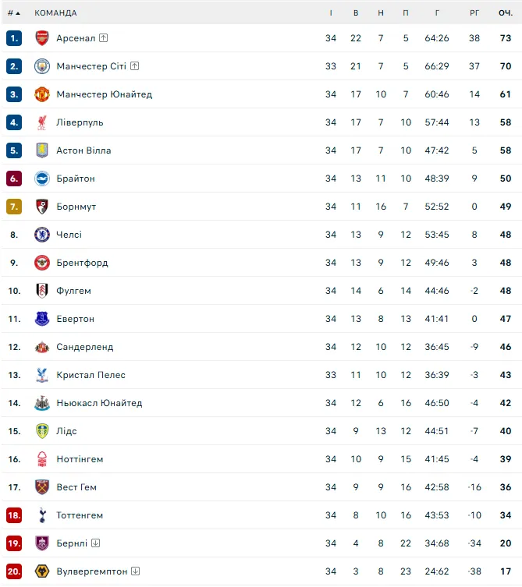The width and height of the screenshot is (522, 587).
Task: Sort by the ОЧ. points column header
Action: point(505,13)
